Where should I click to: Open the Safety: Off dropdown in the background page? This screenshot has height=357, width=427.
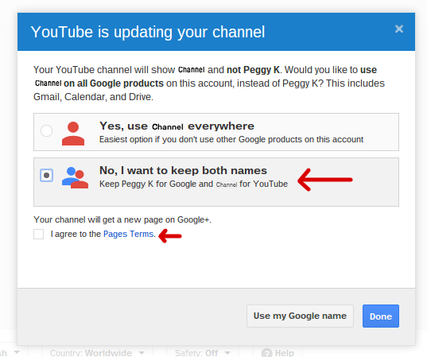(x=203, y=353)
